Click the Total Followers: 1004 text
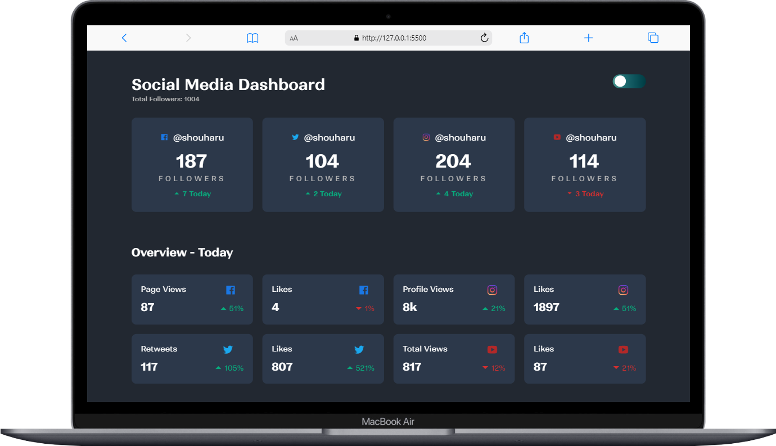Image resolution: width=776 pixels, height=446 pixels. [165, 99]
